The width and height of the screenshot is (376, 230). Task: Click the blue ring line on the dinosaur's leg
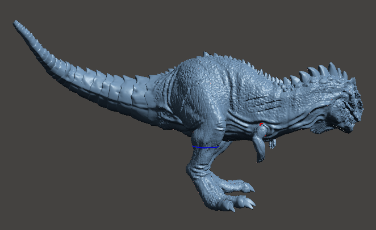point(205,147)
